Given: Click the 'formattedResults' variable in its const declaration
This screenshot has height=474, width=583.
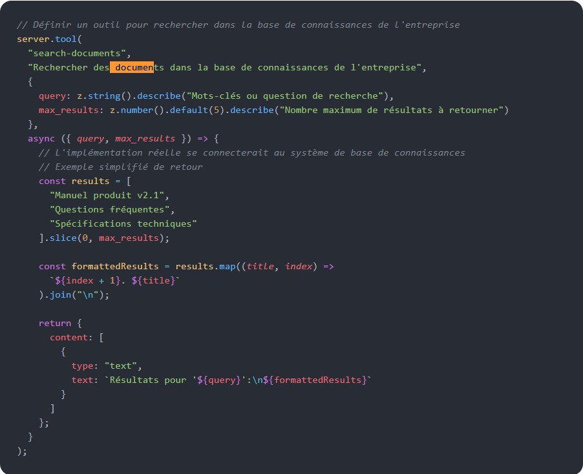Looking at the screenshot, I should (x=115, y=266).
